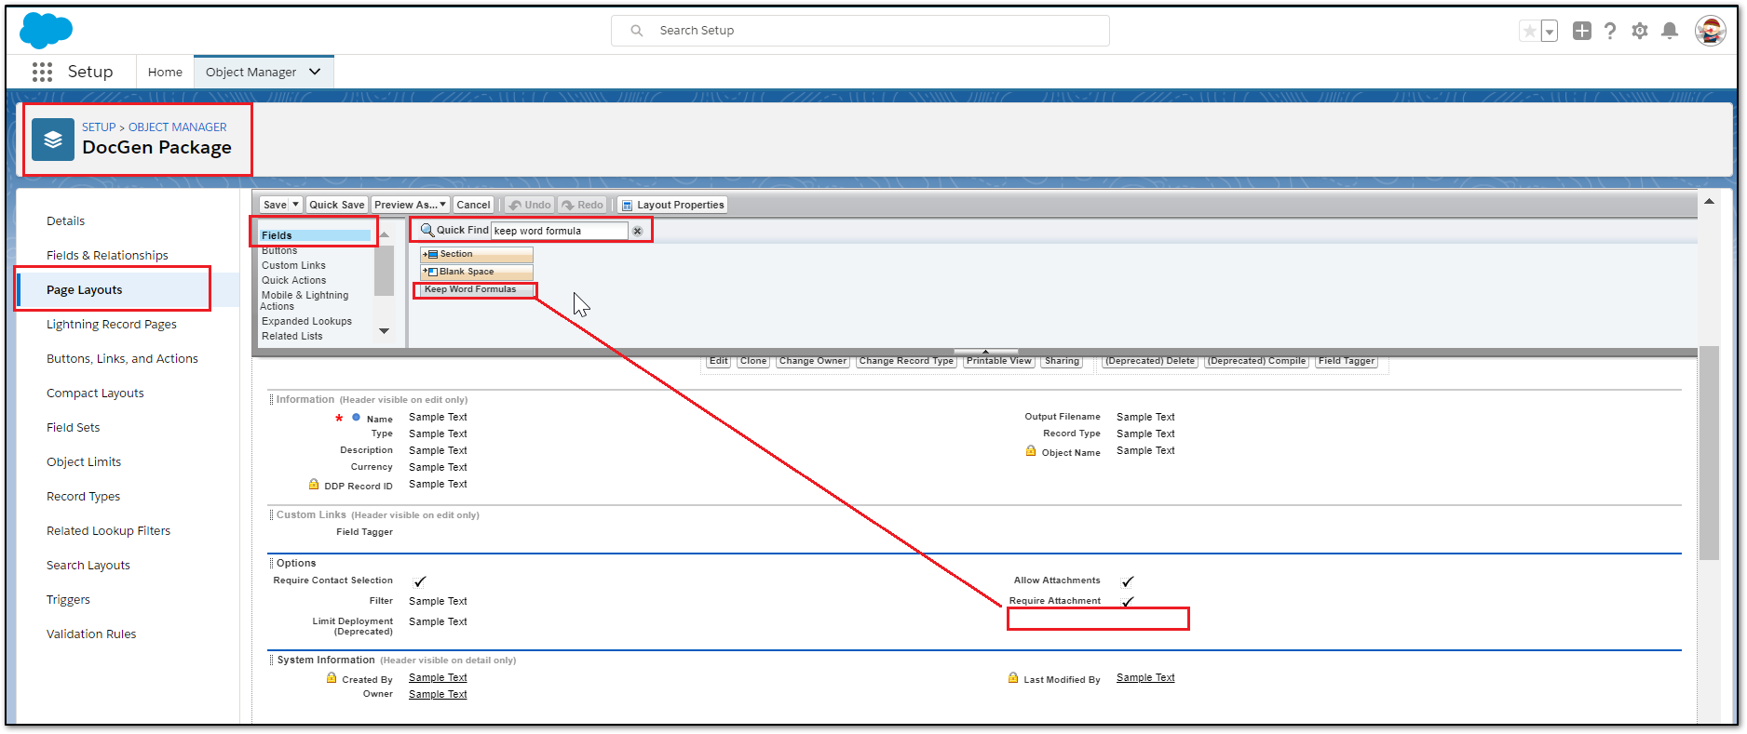Click the lock icon beside Object Name
1747x734 pixels.
(1031, 450)
